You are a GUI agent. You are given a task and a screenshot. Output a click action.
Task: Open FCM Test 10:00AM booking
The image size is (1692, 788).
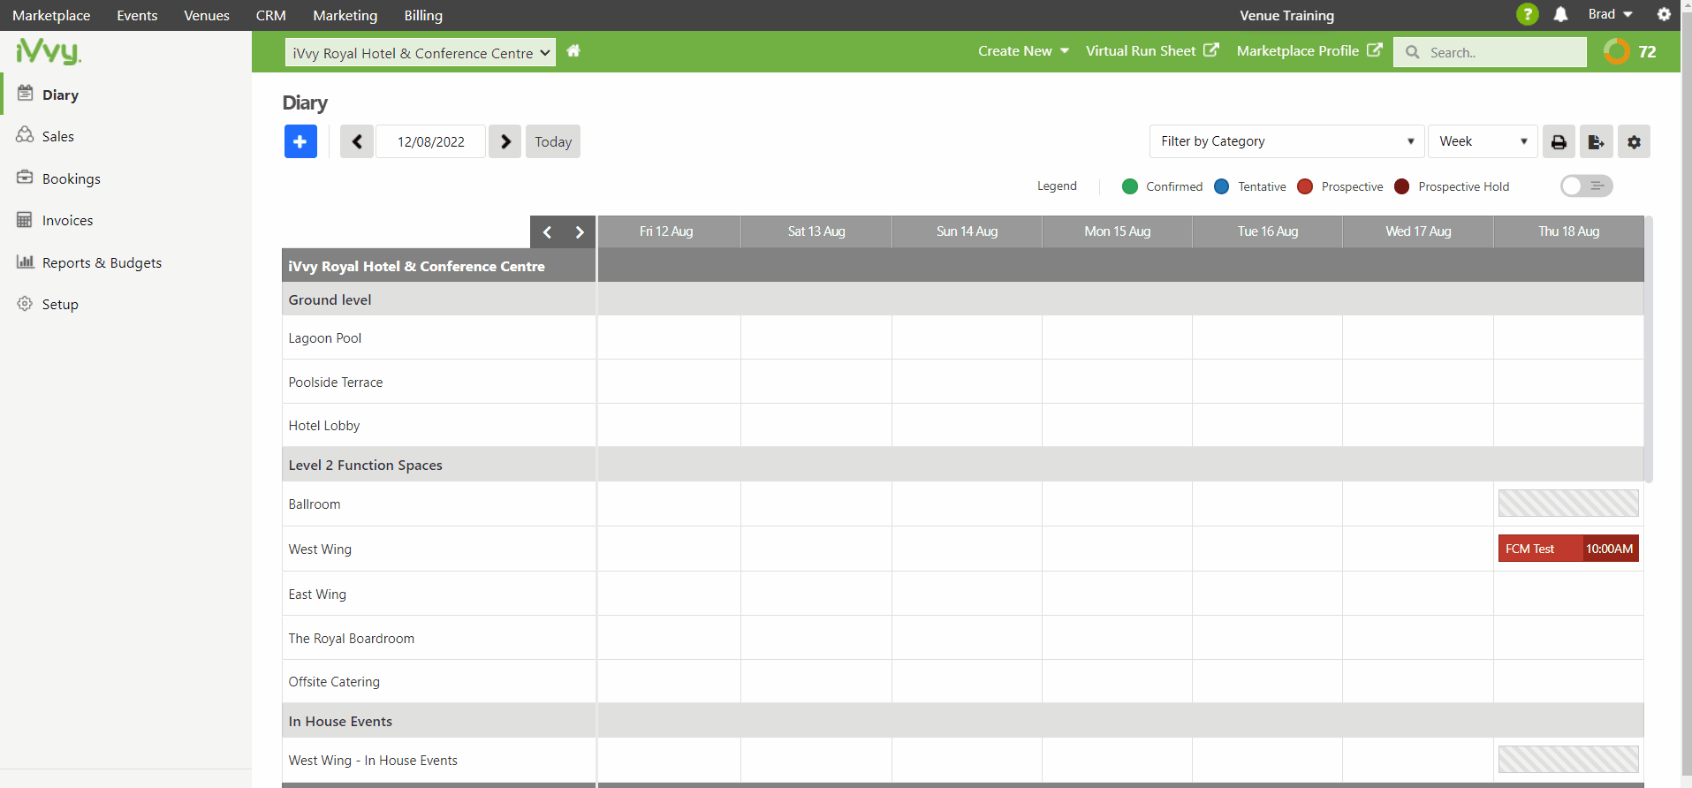point(1568,549)
